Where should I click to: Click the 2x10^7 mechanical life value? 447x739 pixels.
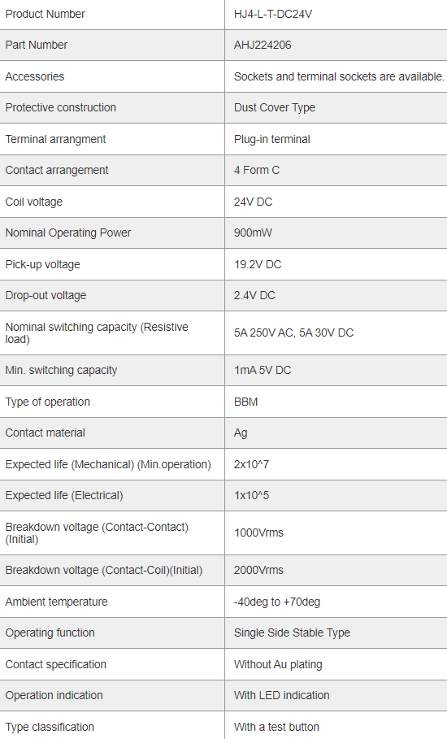(x=251, y=465)
